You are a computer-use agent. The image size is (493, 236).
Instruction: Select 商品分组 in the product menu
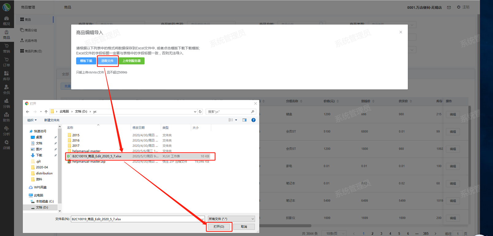click(29, 30)
